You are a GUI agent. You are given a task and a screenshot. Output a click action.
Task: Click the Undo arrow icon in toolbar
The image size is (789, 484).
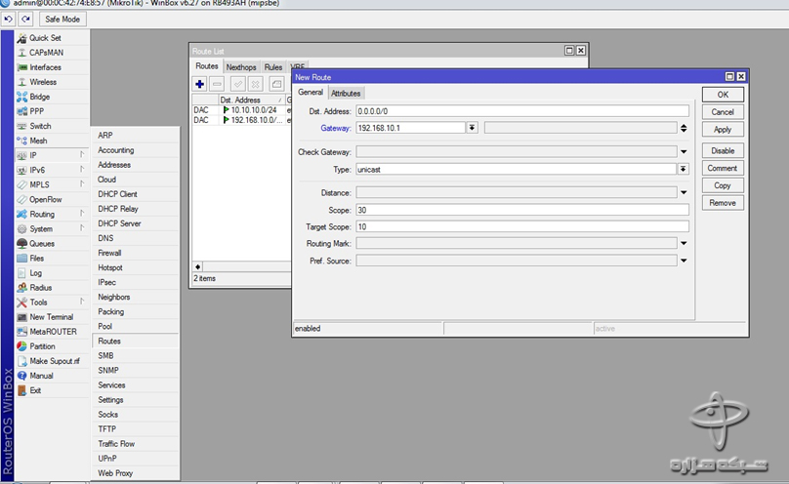coord(9,20)
